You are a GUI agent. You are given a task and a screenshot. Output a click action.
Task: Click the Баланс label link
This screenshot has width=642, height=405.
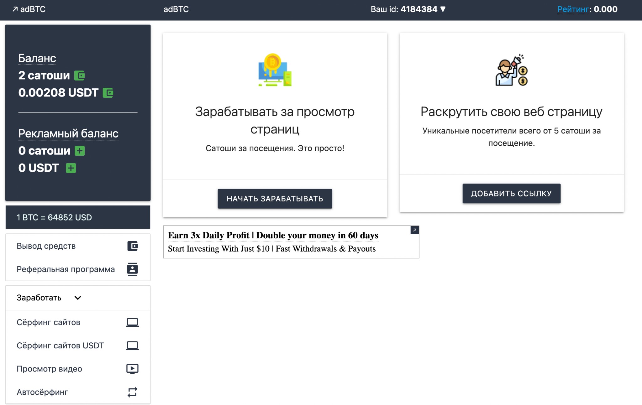(37, 58)
